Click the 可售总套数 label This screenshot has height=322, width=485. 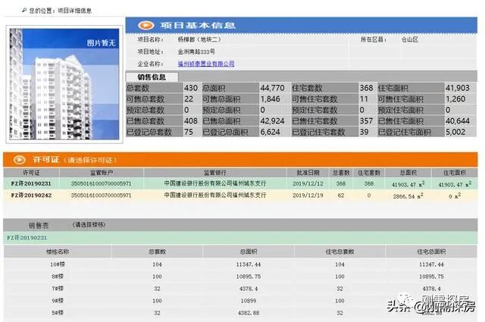145,99
